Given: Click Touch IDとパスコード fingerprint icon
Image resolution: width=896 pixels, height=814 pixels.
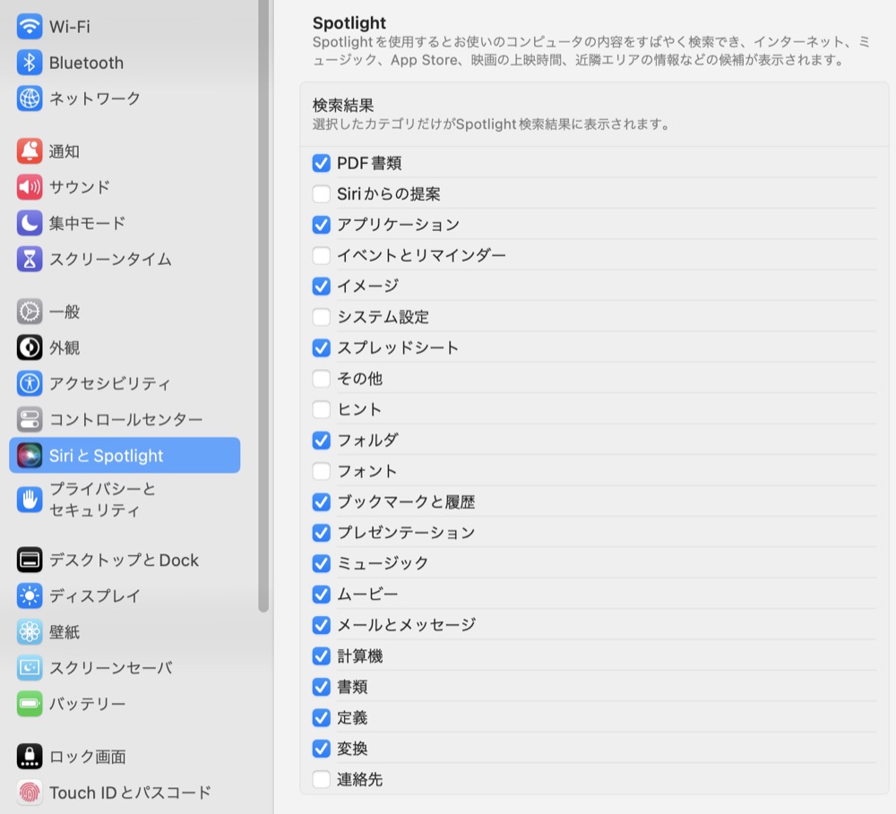Looking at the screenshot, I should tap(30, 793).
